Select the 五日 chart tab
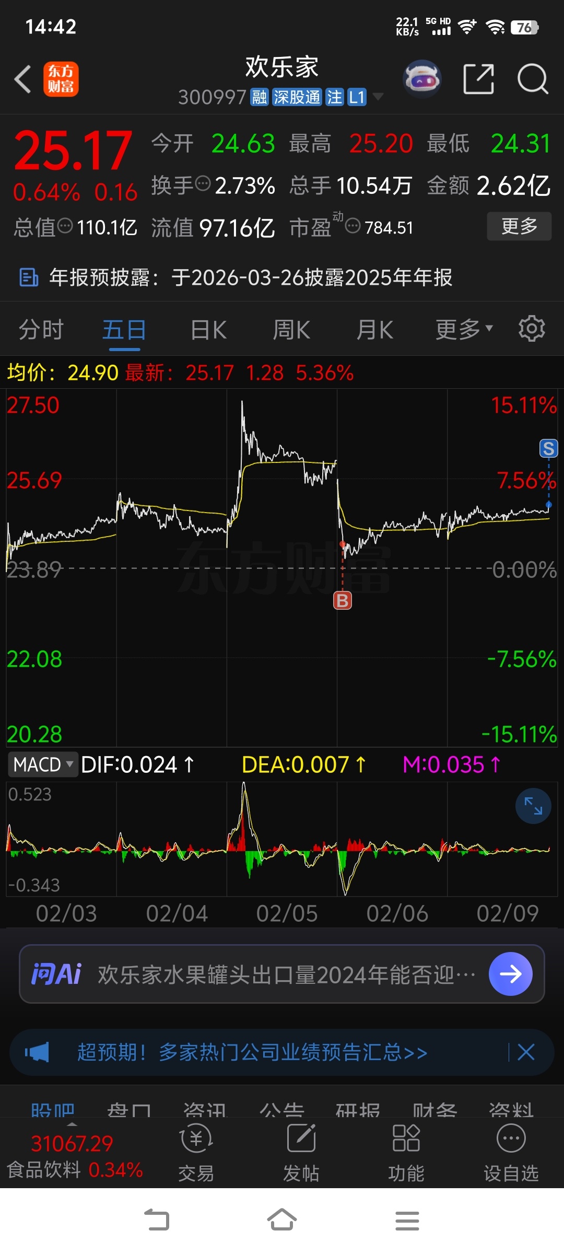The height and width of the screenshot is (1254, 564). coord(124,330)
